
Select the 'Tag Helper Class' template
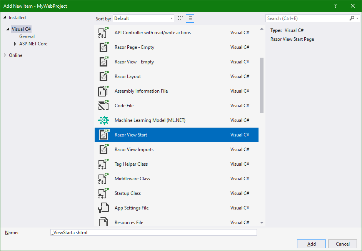(x=176, y=164)
